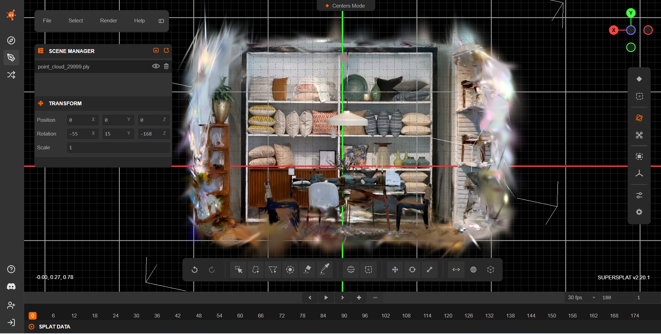Click the Undo arrow
661x334 pixels.
[x=195, y=270]
